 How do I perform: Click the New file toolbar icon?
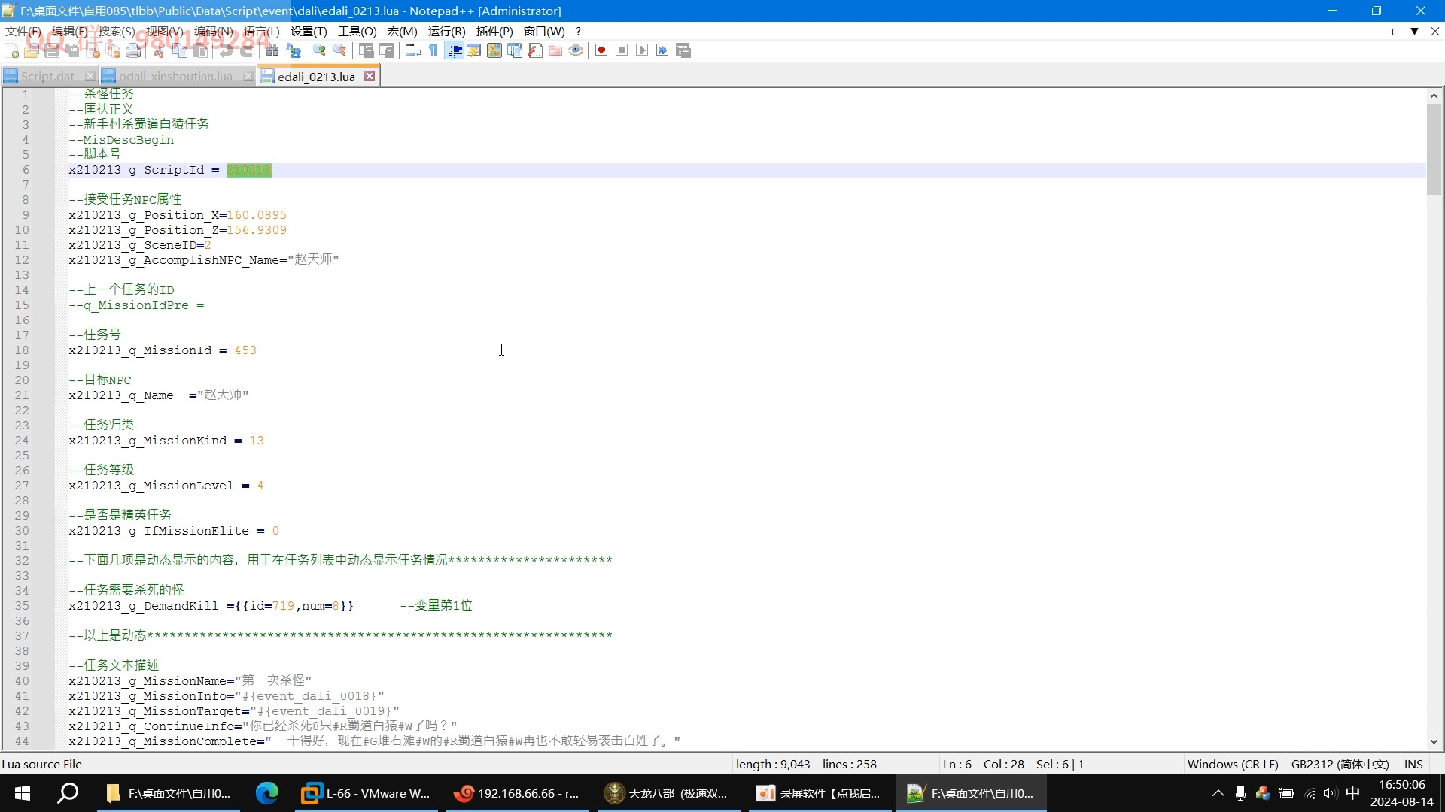tap(11, 50)
